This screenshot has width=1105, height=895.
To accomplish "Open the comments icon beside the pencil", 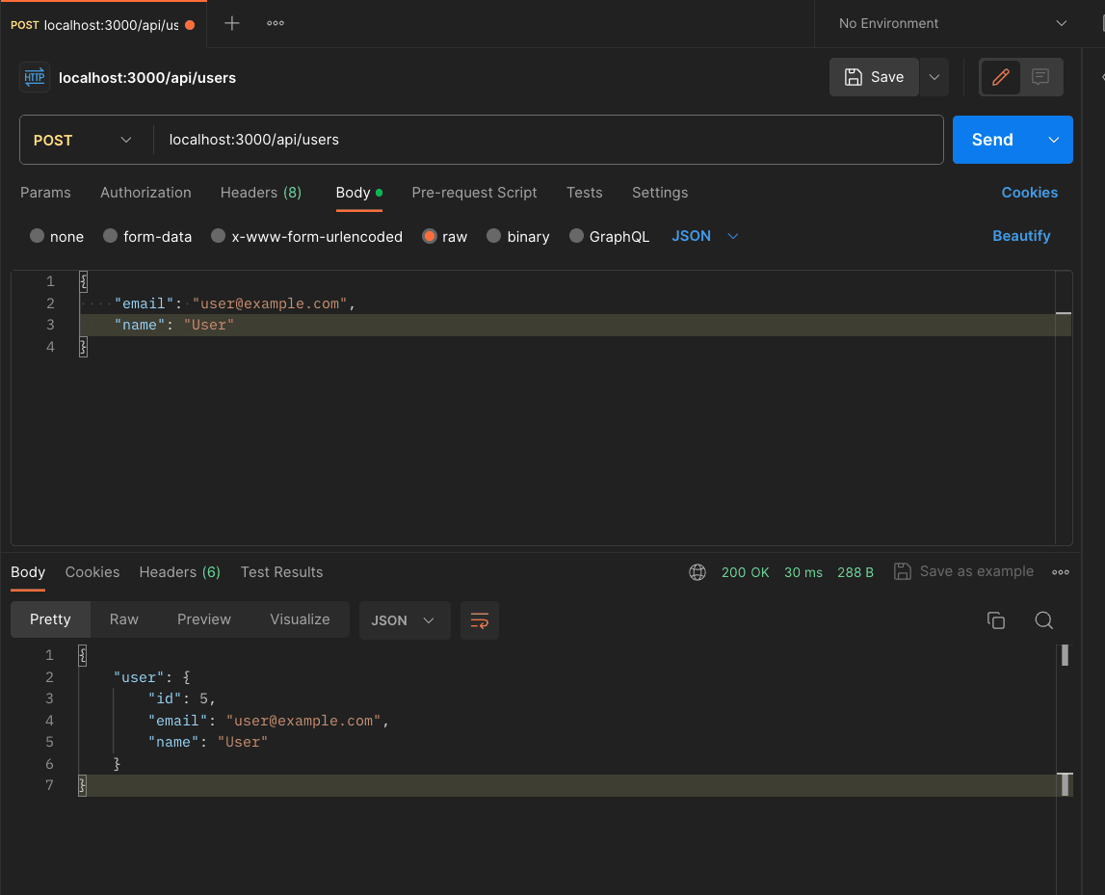I will [1040, 77].
